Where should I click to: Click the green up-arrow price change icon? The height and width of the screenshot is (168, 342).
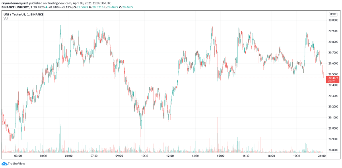[x=47, y=7]
